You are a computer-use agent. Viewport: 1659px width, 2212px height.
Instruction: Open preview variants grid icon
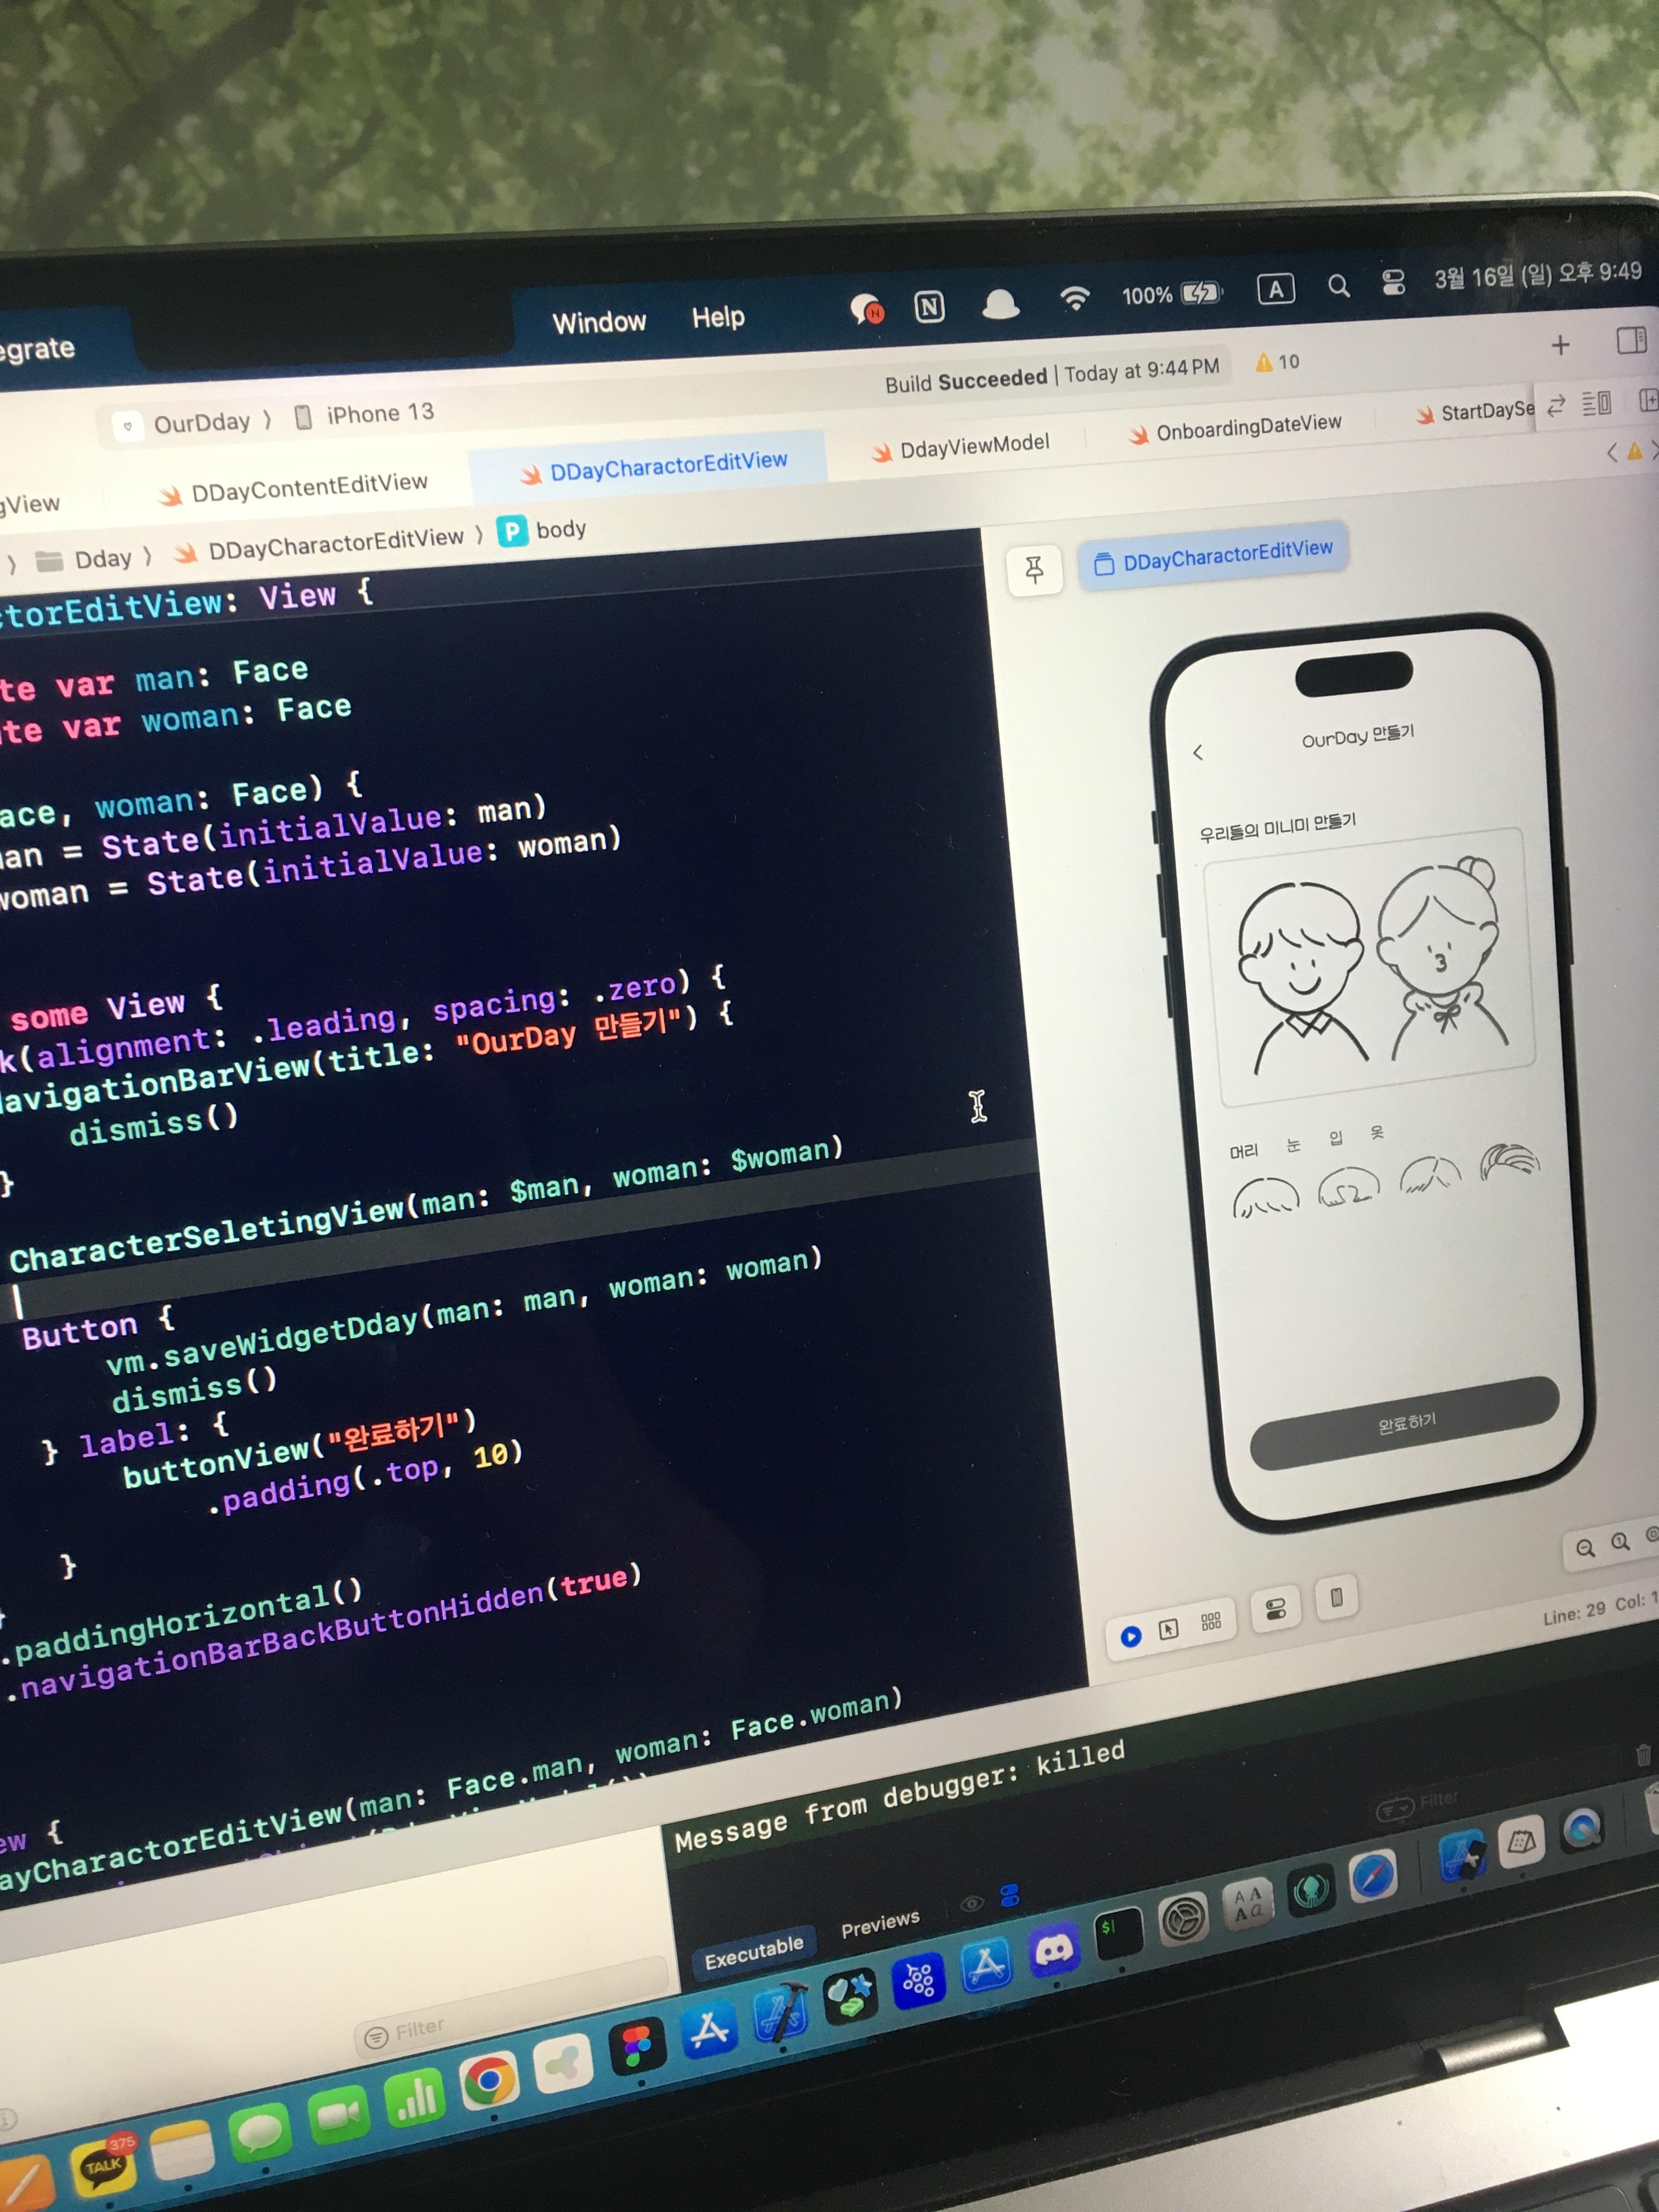(x=1210, y=1621)
